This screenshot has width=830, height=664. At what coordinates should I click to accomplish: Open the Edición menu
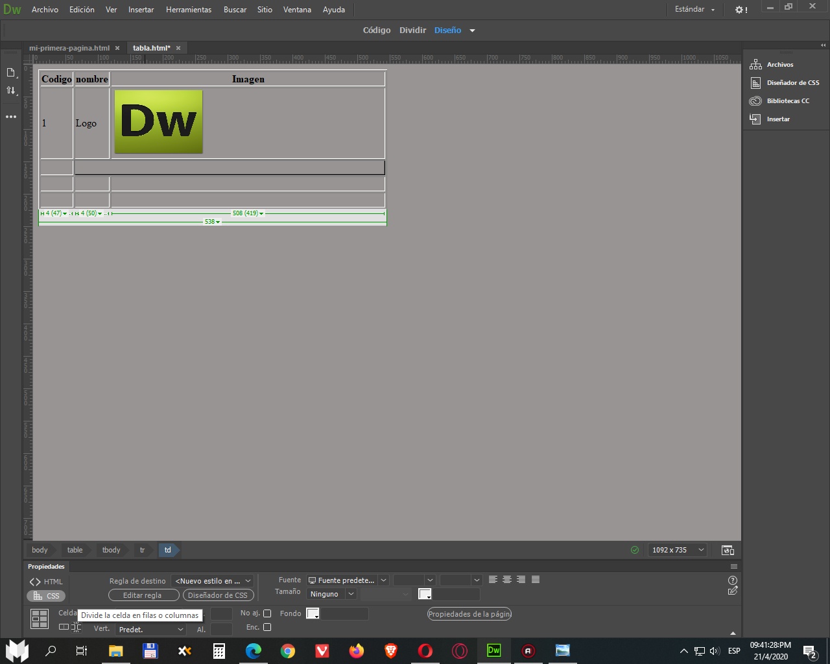(82, 10)
